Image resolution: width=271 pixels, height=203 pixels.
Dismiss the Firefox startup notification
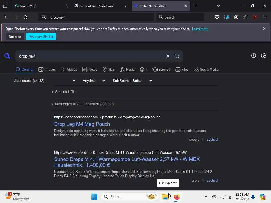[x=264, y=29]
